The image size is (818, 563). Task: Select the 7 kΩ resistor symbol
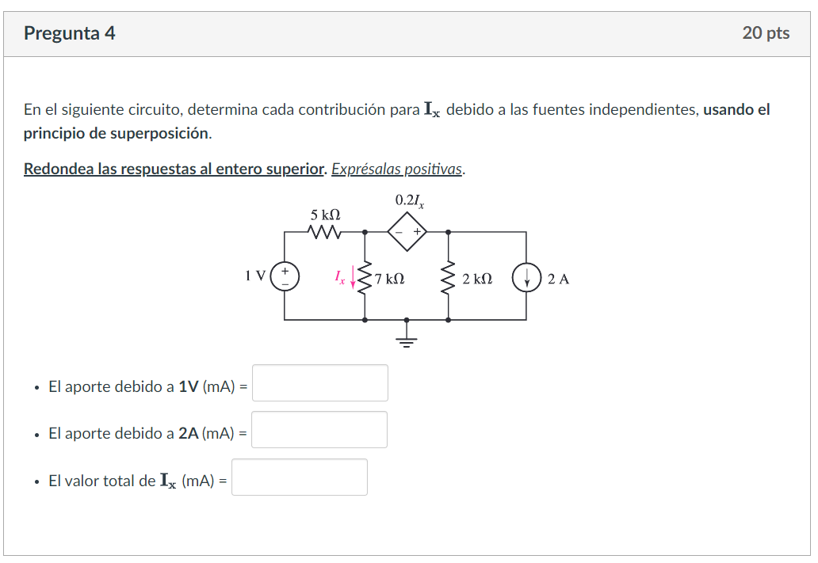pos(365,278)
